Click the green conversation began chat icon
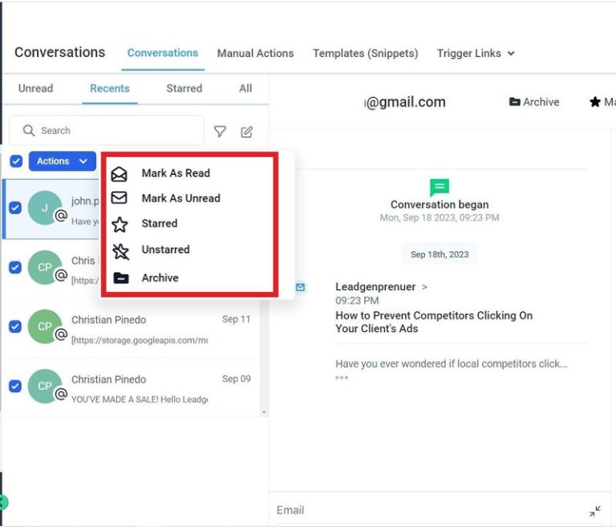616x527 pixels. pyautogui.click(x=439, y=188)
